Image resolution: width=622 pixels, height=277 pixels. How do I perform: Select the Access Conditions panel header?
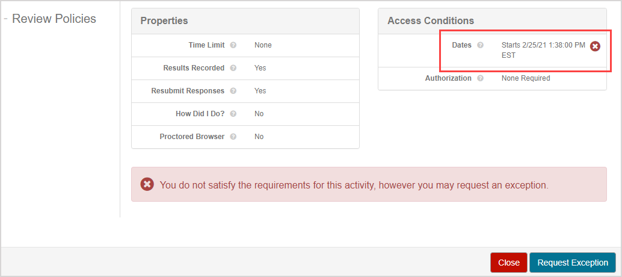431,20
